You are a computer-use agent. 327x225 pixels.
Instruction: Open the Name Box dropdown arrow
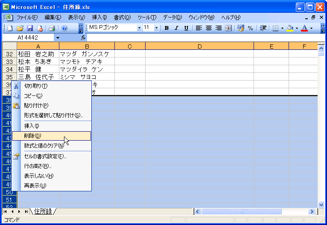coord(58,38)
